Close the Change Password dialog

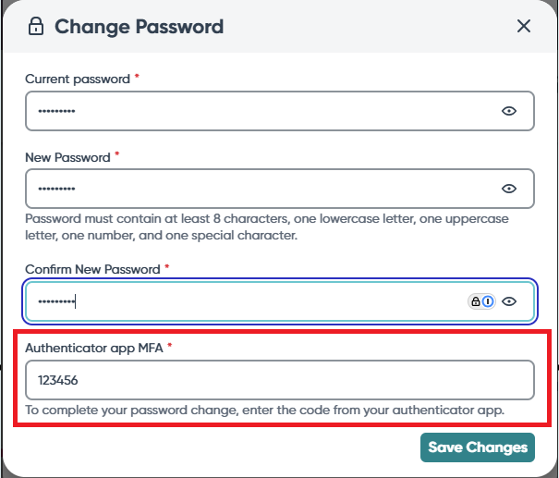(524, 26)
